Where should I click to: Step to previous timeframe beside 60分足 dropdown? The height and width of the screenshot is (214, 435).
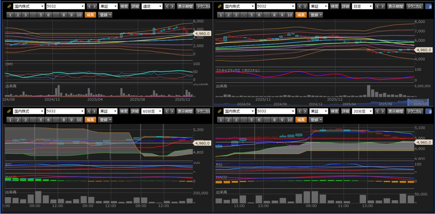167,111
